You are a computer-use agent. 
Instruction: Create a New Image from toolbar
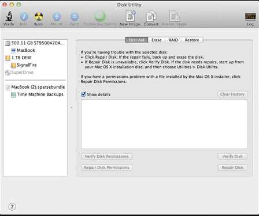point(131,16)
